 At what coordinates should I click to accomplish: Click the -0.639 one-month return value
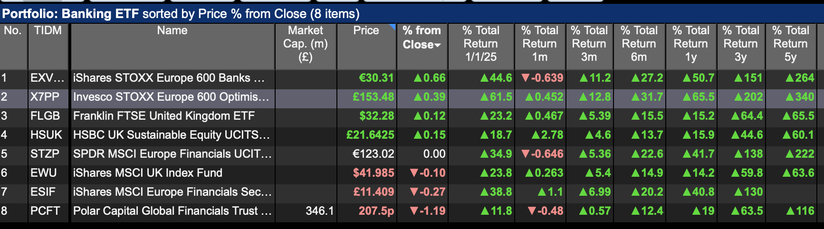click(x=542, y=78)
